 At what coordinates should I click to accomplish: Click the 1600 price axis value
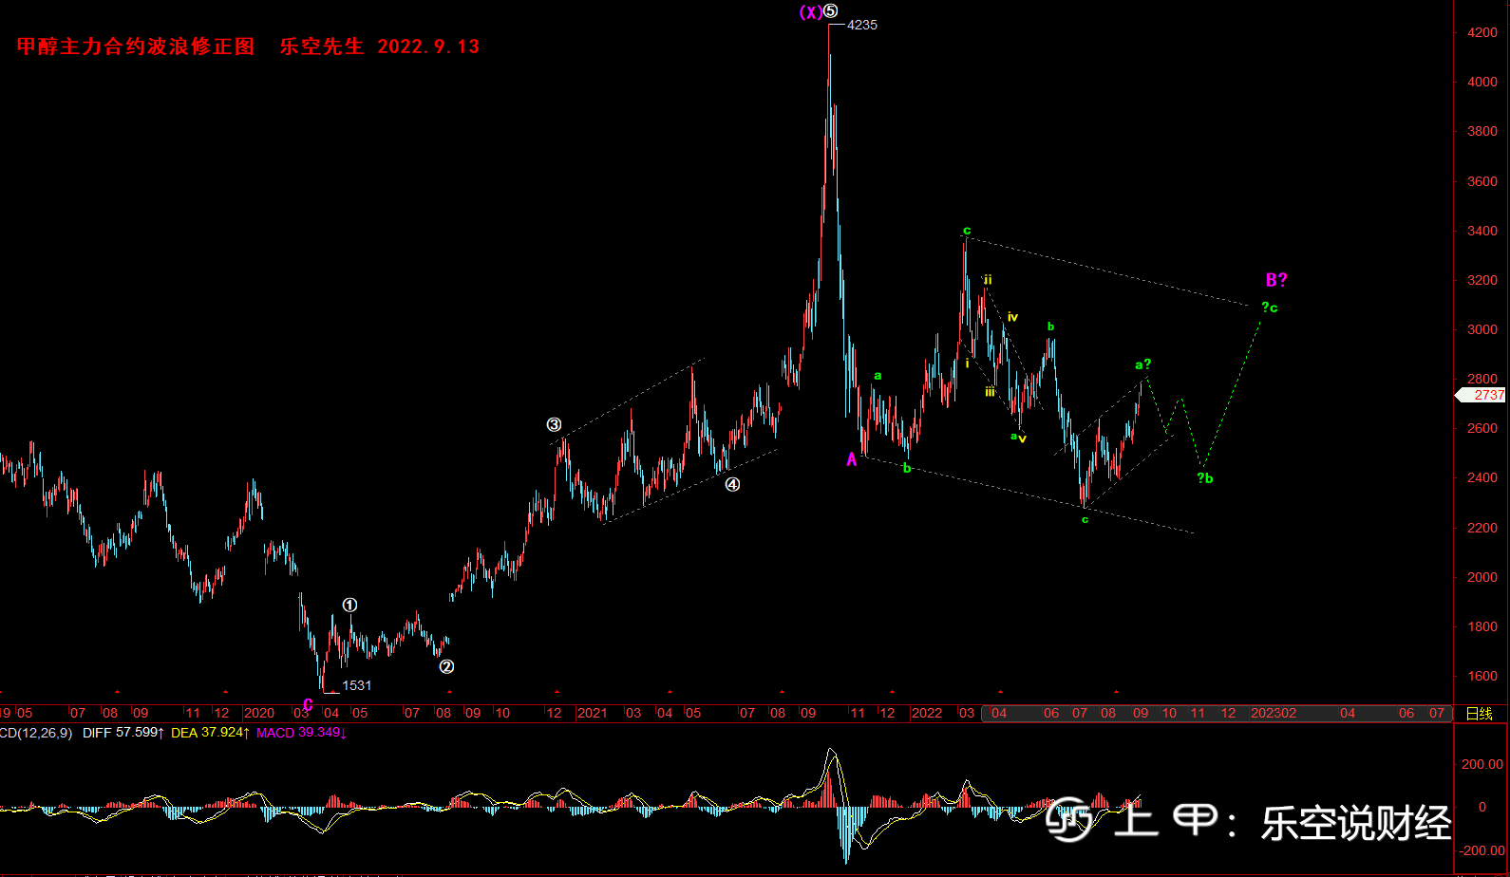[1482, 676]
